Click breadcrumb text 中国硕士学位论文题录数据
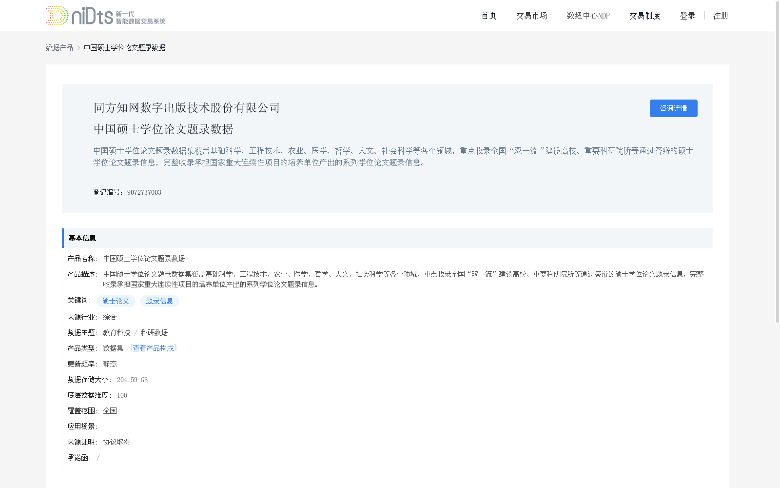 point(124,48)
